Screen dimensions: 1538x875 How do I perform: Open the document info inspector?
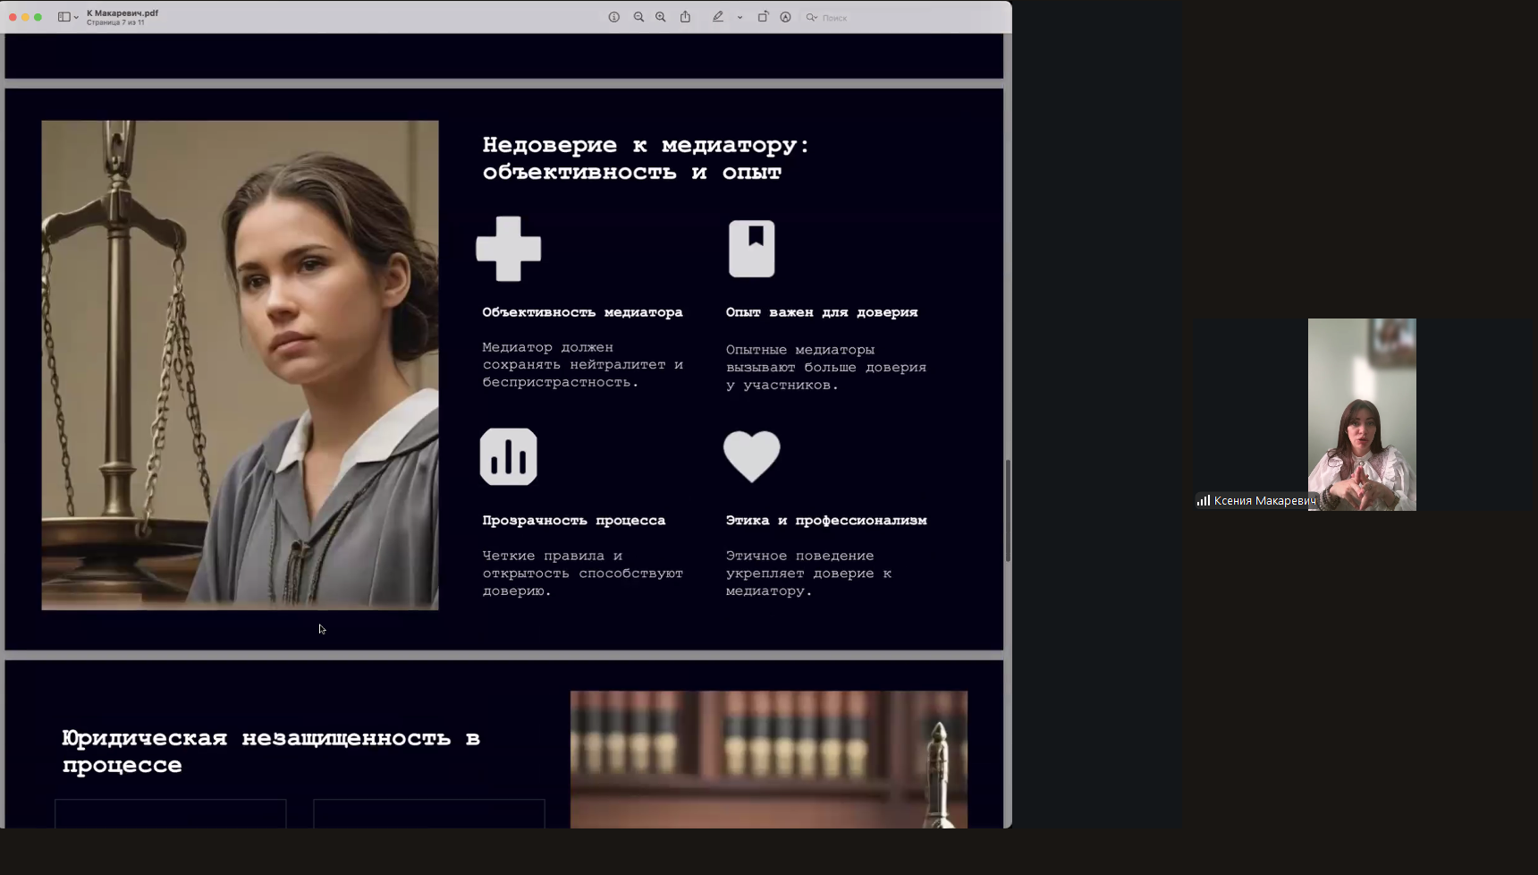point(614,17)
